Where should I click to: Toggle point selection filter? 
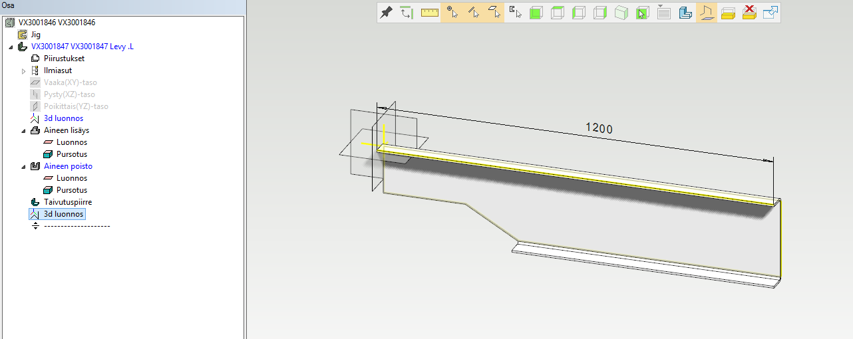point(452,12)
